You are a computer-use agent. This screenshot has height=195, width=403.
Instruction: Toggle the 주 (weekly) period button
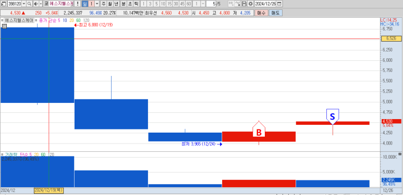coord(103,4)
